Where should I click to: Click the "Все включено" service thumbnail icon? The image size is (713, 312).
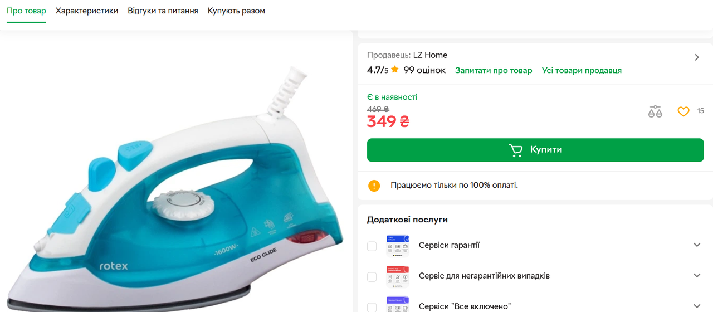pos(398,304)
